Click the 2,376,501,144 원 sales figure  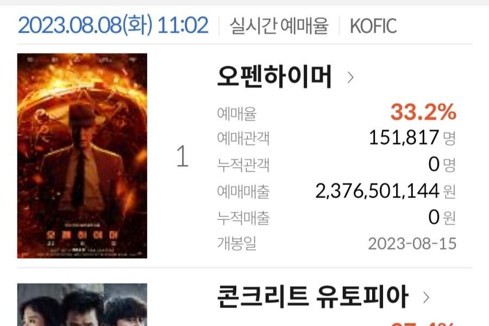click(385, 191)
